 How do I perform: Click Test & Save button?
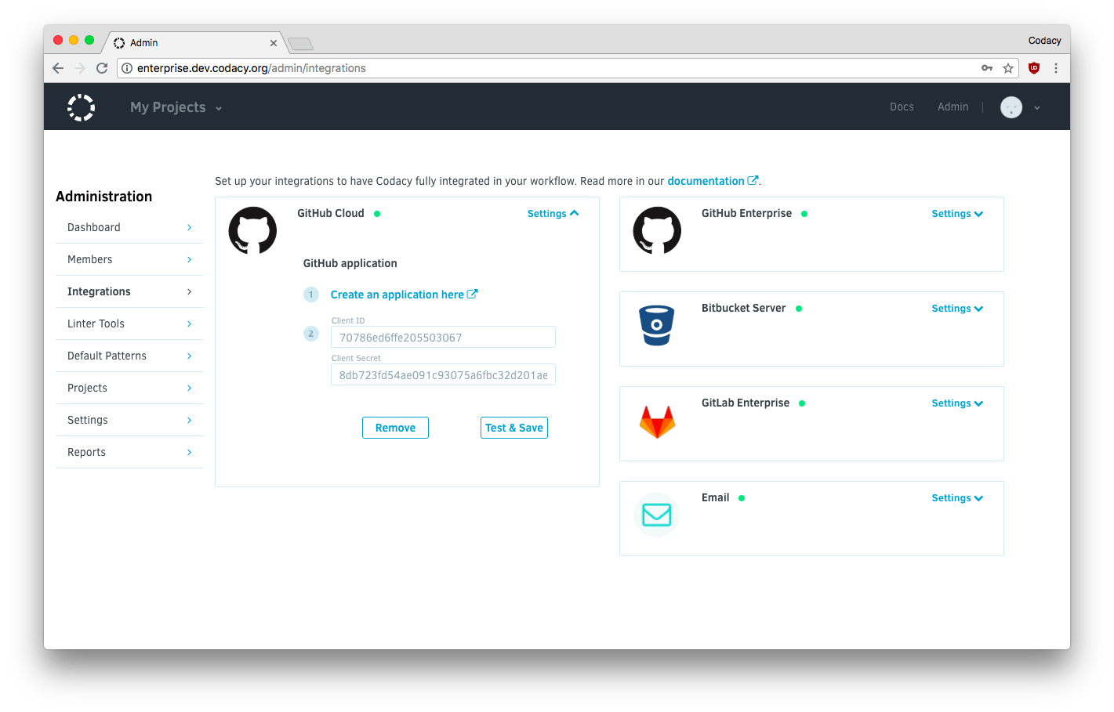[x=514, y=428]
